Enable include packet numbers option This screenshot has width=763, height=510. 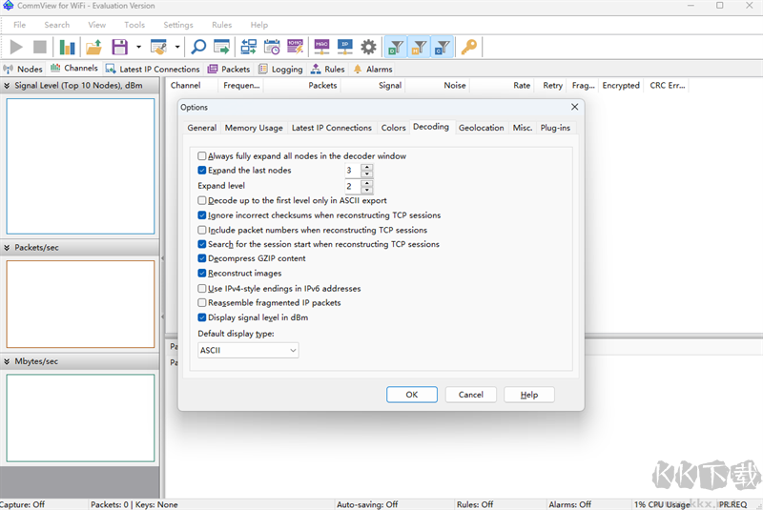tap(202, 230)
